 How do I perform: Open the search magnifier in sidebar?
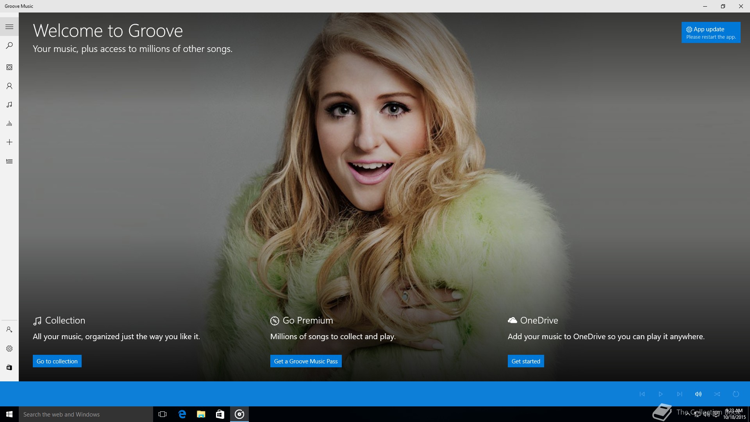point(9,45)
